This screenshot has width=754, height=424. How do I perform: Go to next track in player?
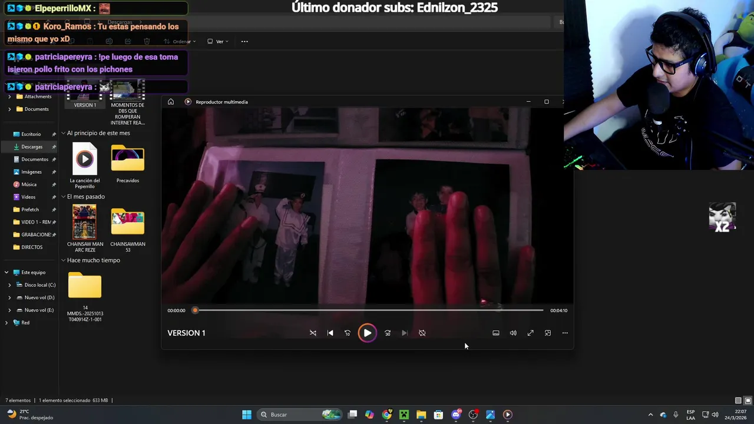tap(405, 333)
